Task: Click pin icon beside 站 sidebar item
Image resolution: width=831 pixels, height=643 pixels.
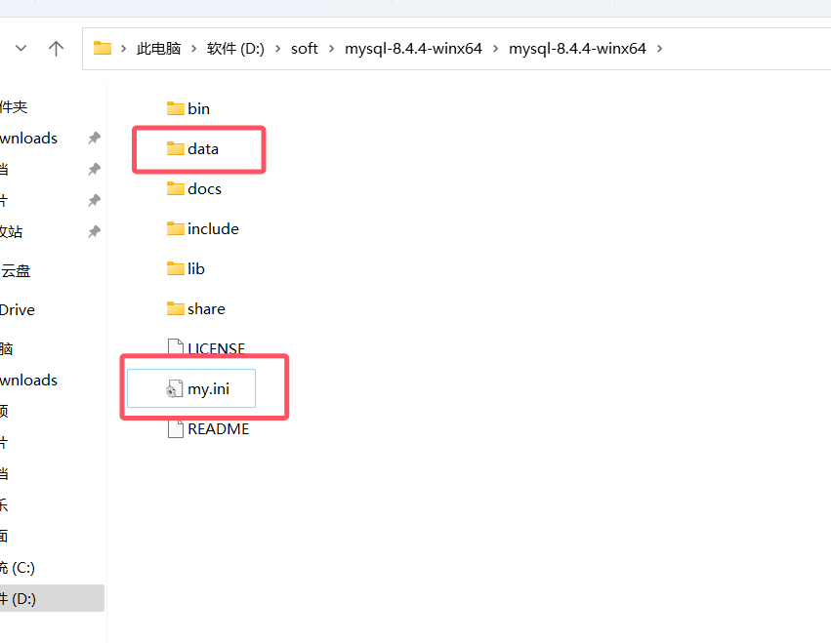Action: pos(95,232)
